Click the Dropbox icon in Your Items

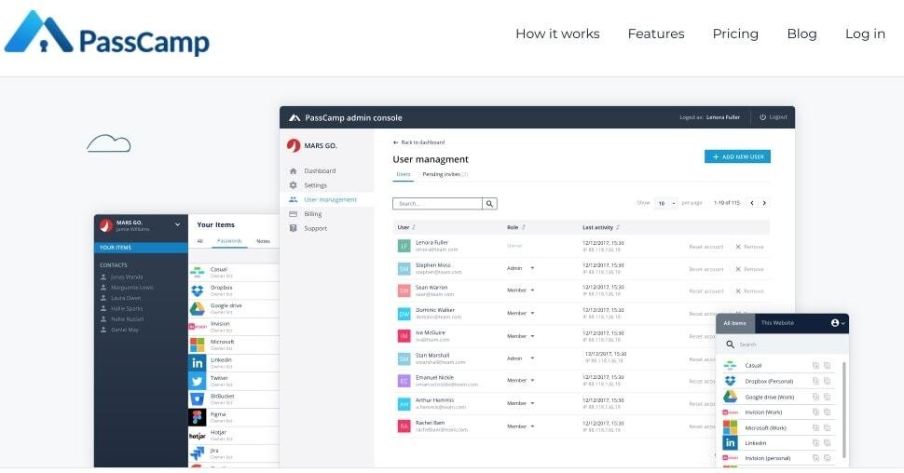198,291
